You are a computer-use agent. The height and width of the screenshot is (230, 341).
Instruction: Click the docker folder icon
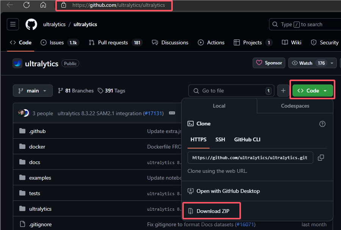coord(22,147)
